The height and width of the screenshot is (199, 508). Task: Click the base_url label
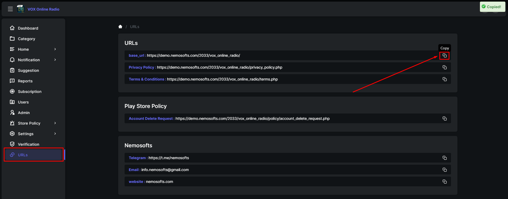(137, 55)
